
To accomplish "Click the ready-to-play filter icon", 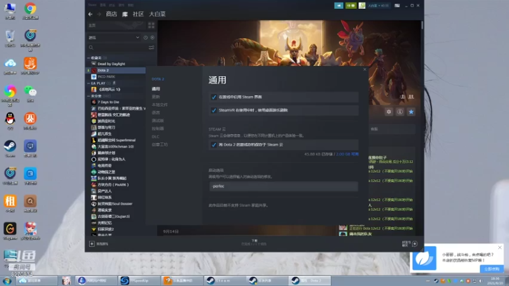I will pyautogui.click(x=152, y=37).
